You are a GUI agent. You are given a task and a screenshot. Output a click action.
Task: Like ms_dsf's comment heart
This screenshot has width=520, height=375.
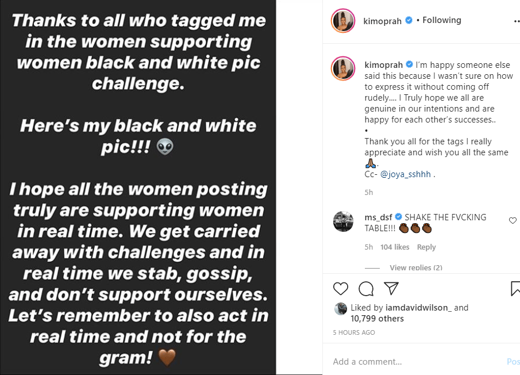point(513,220)
